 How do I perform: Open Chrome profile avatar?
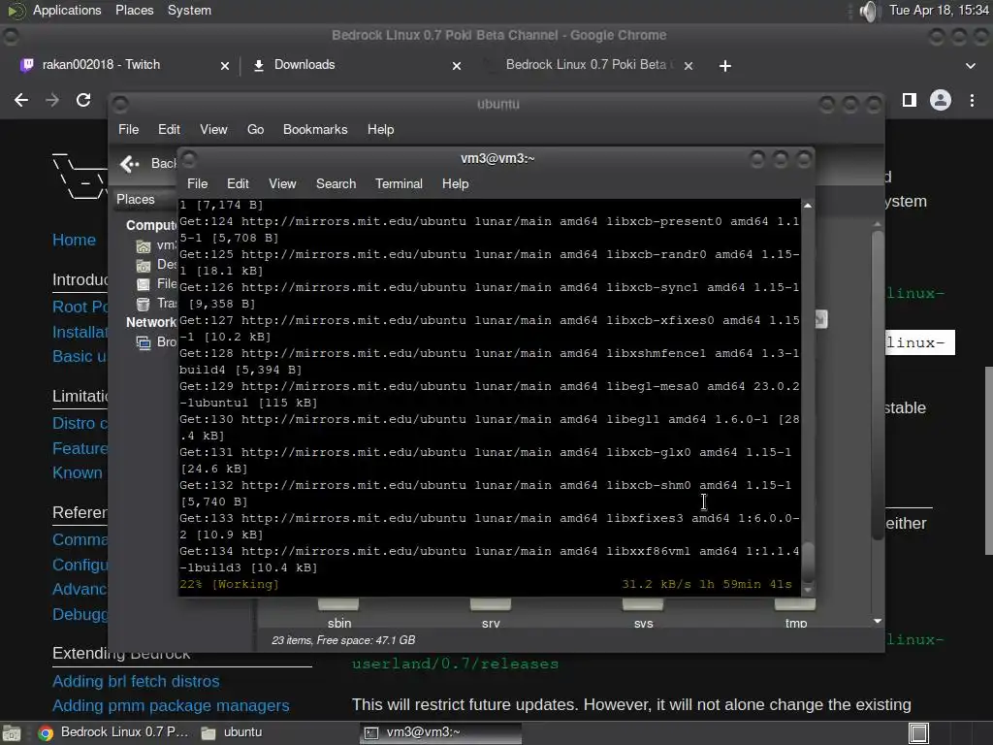(941, 100)
